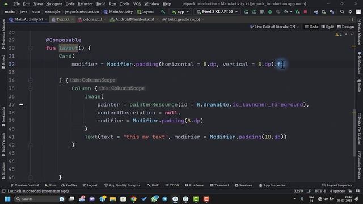Toggle read-only lock icon in status bar

[351, 191]
